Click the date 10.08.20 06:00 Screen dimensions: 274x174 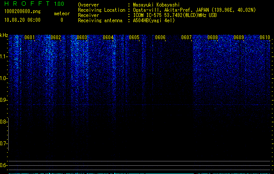tap(22, 20)
